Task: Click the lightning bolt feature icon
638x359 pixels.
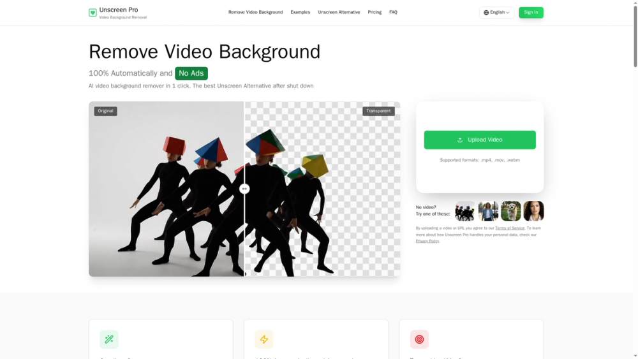Action: click(264, 339)
